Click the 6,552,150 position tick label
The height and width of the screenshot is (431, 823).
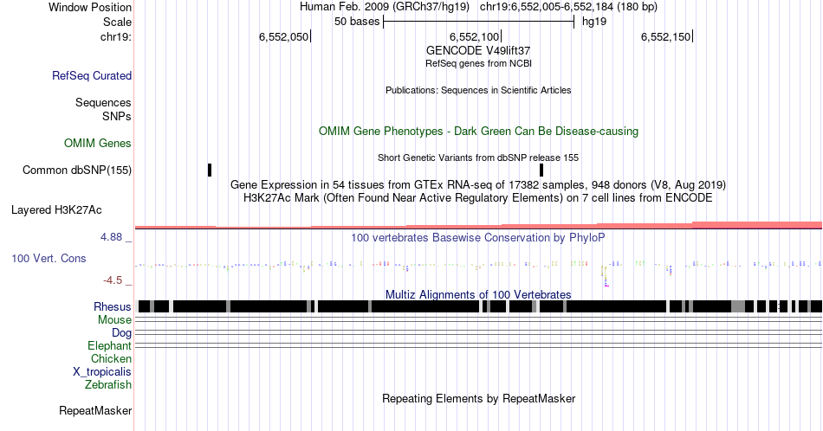click(665, 36)
